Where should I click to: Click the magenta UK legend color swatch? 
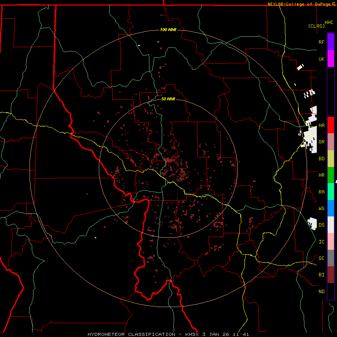point(331,59)
